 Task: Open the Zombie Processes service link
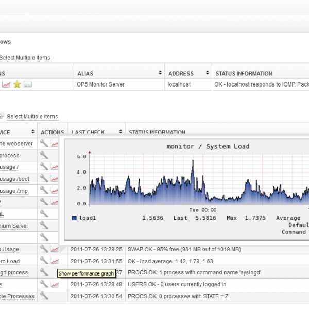(x=17, y=296)
